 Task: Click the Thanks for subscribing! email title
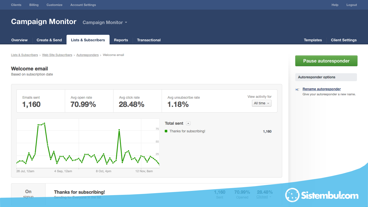point(80,192)
